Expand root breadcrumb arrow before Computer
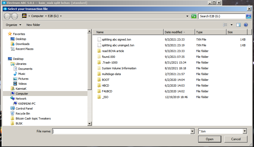Screen dimensions: 254x147 [29, 16]
